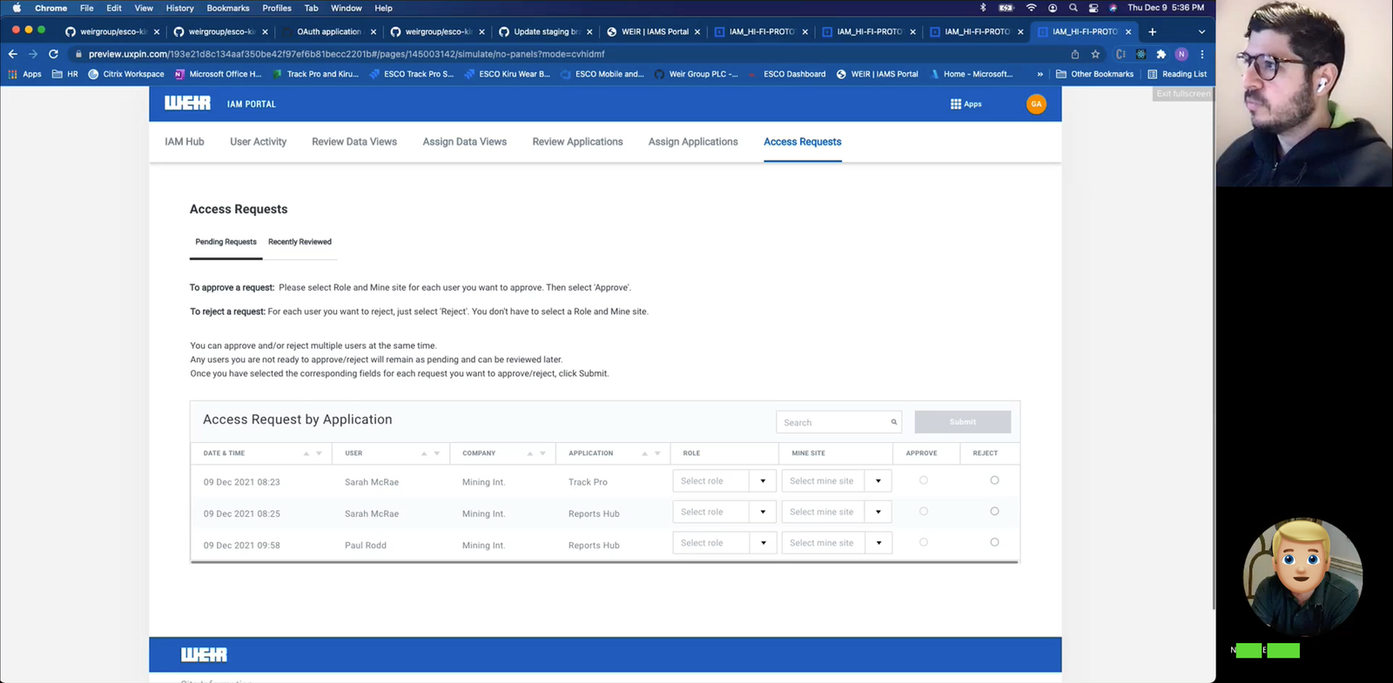Open Select role dropdown for 08:25 request
Screen dimensions: 1393x683
click(724, 512)
